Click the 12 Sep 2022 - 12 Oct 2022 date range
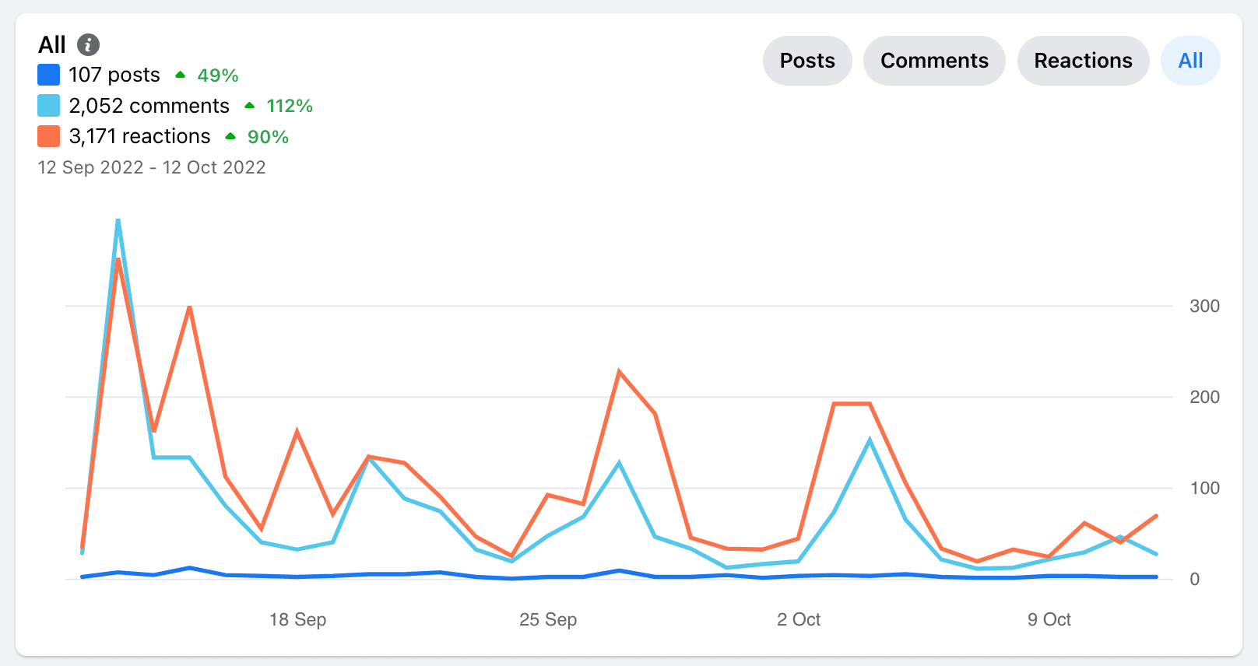Screen dimensions: 1258x666 152,168
